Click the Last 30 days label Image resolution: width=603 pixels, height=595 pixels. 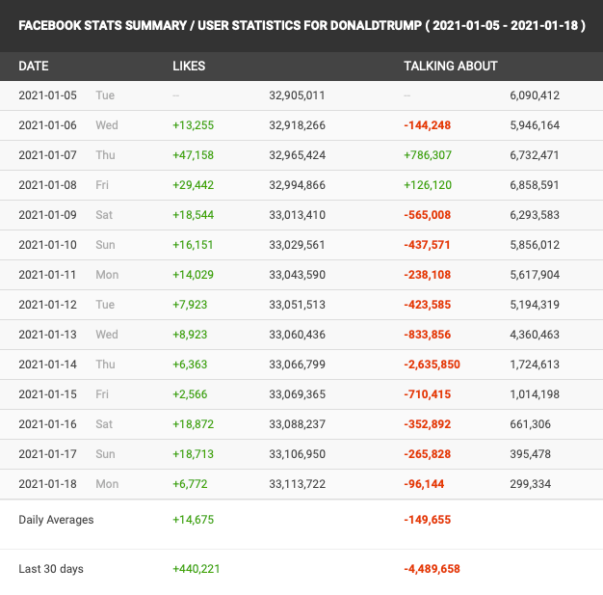51,569
